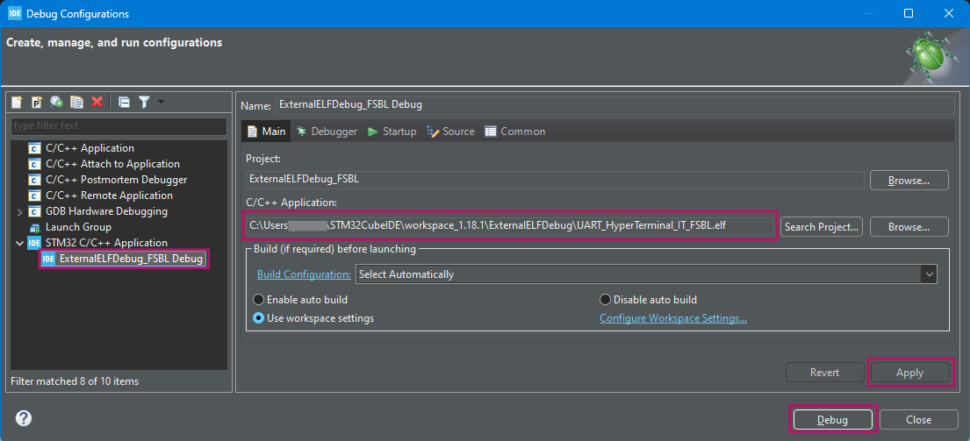The width and height of the screenshot is (970, 441).
Task: Open the dialog help question mark
Action: click(x=24, y=418)
